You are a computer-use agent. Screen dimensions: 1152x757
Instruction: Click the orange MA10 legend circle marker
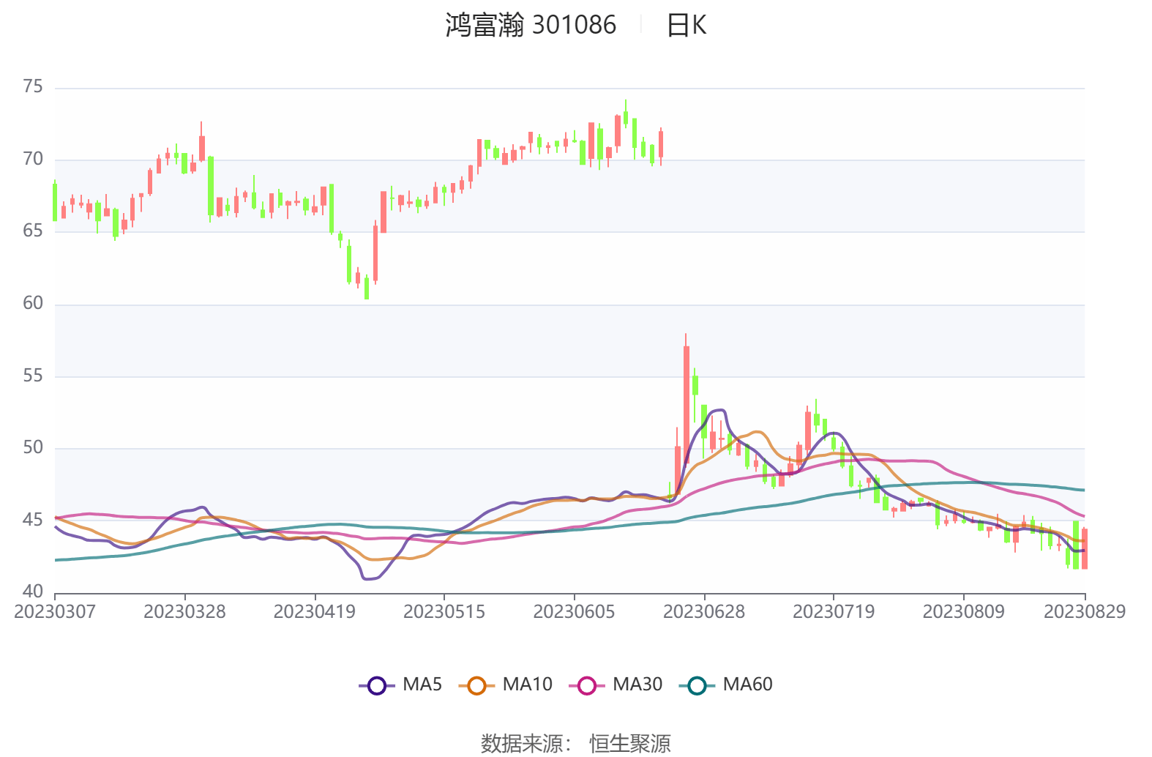pos(476,686)
